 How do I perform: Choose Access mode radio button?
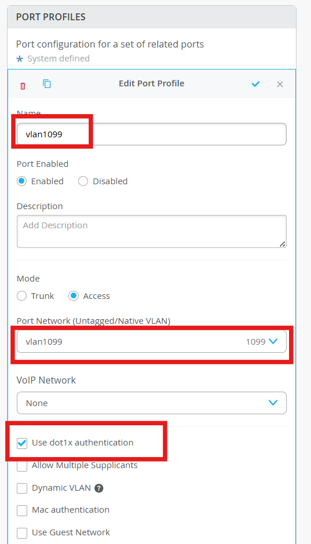click(74, 296)
